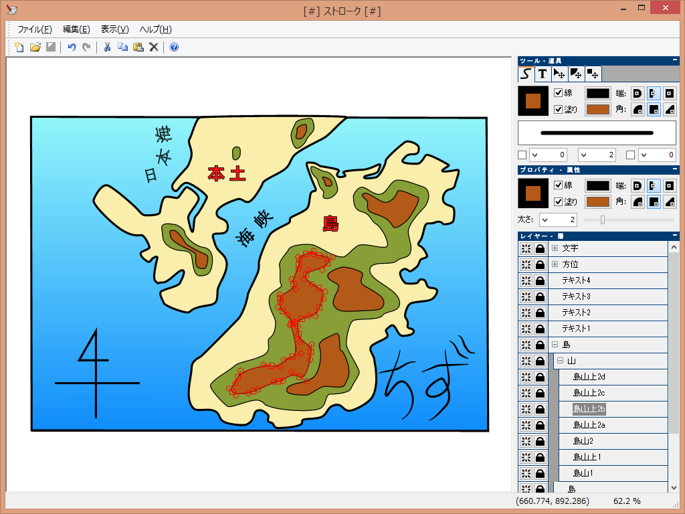The width and height of the screenshot is (685, 514).
Task: Select the Text (T) tool tab
Action: coord(542,74)
